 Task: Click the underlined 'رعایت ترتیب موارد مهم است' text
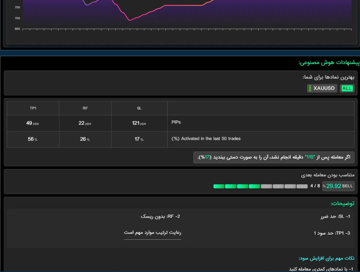point(152,233)
